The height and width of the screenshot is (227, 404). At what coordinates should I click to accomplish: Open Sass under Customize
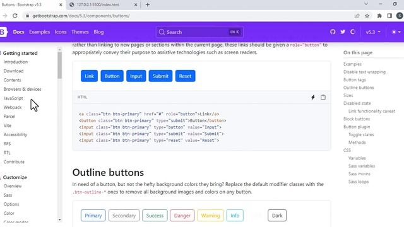click(x=8, y=195)
